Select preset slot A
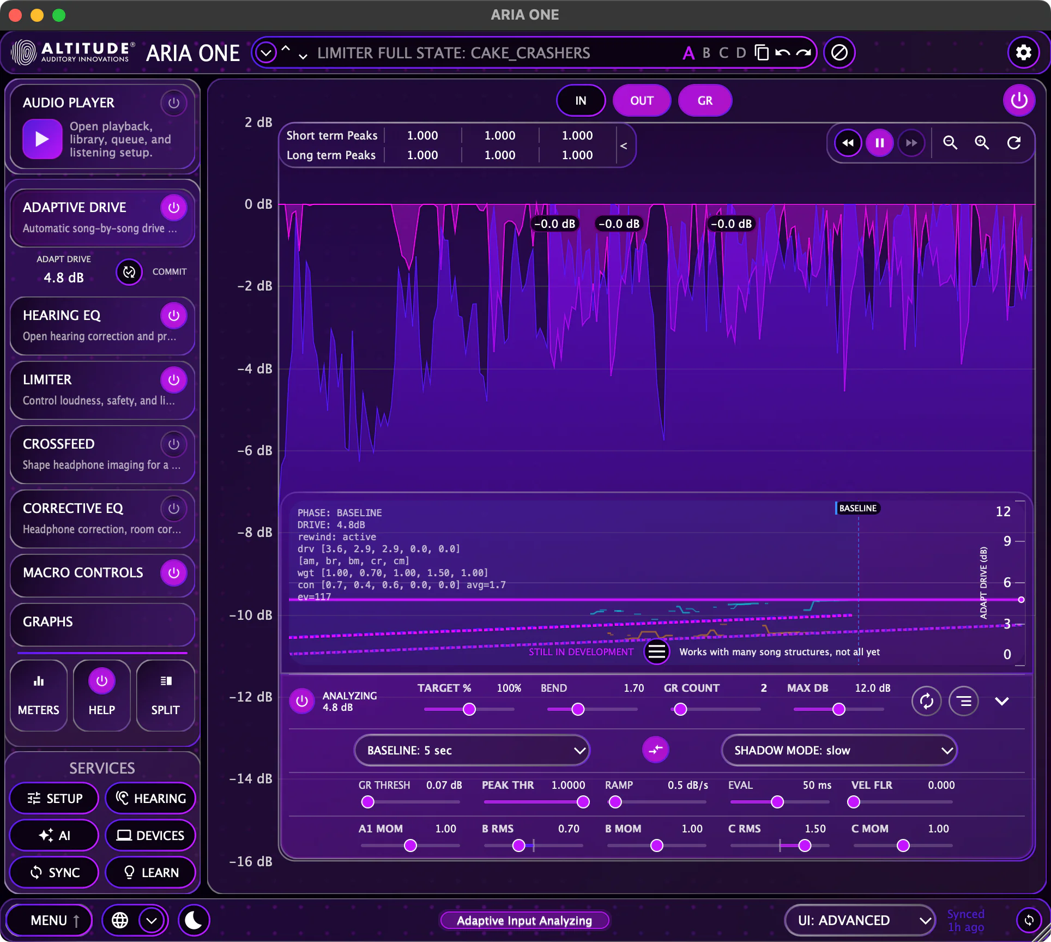 688,53
